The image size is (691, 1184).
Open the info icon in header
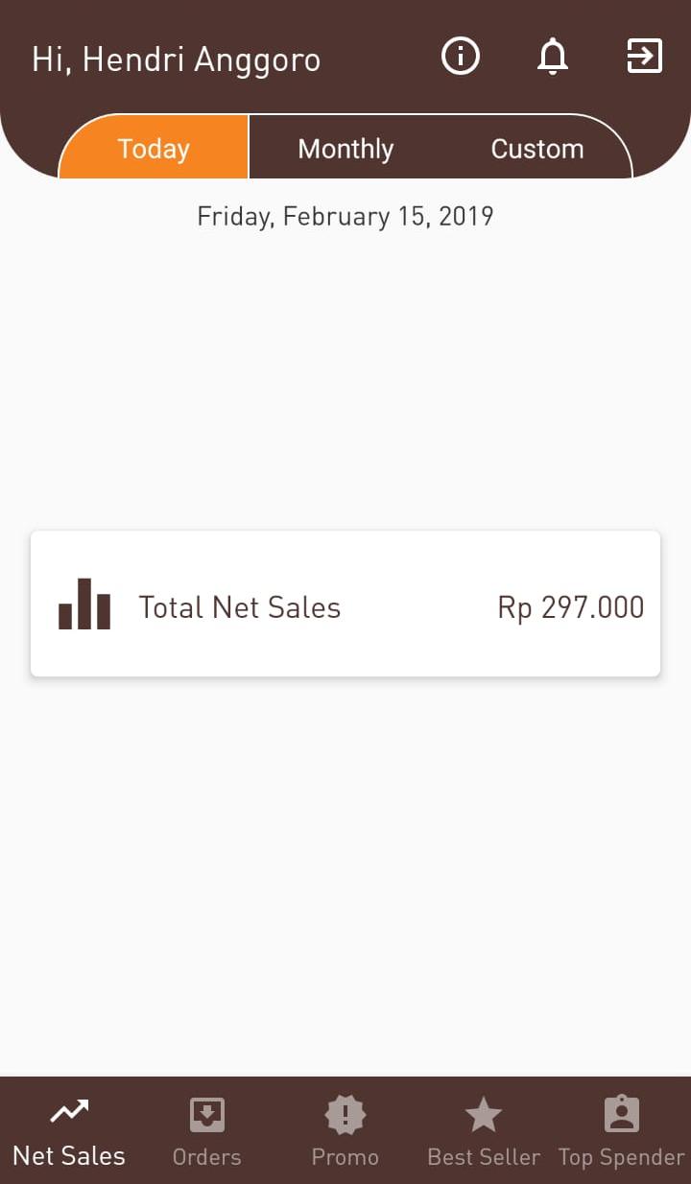point(461,58)
